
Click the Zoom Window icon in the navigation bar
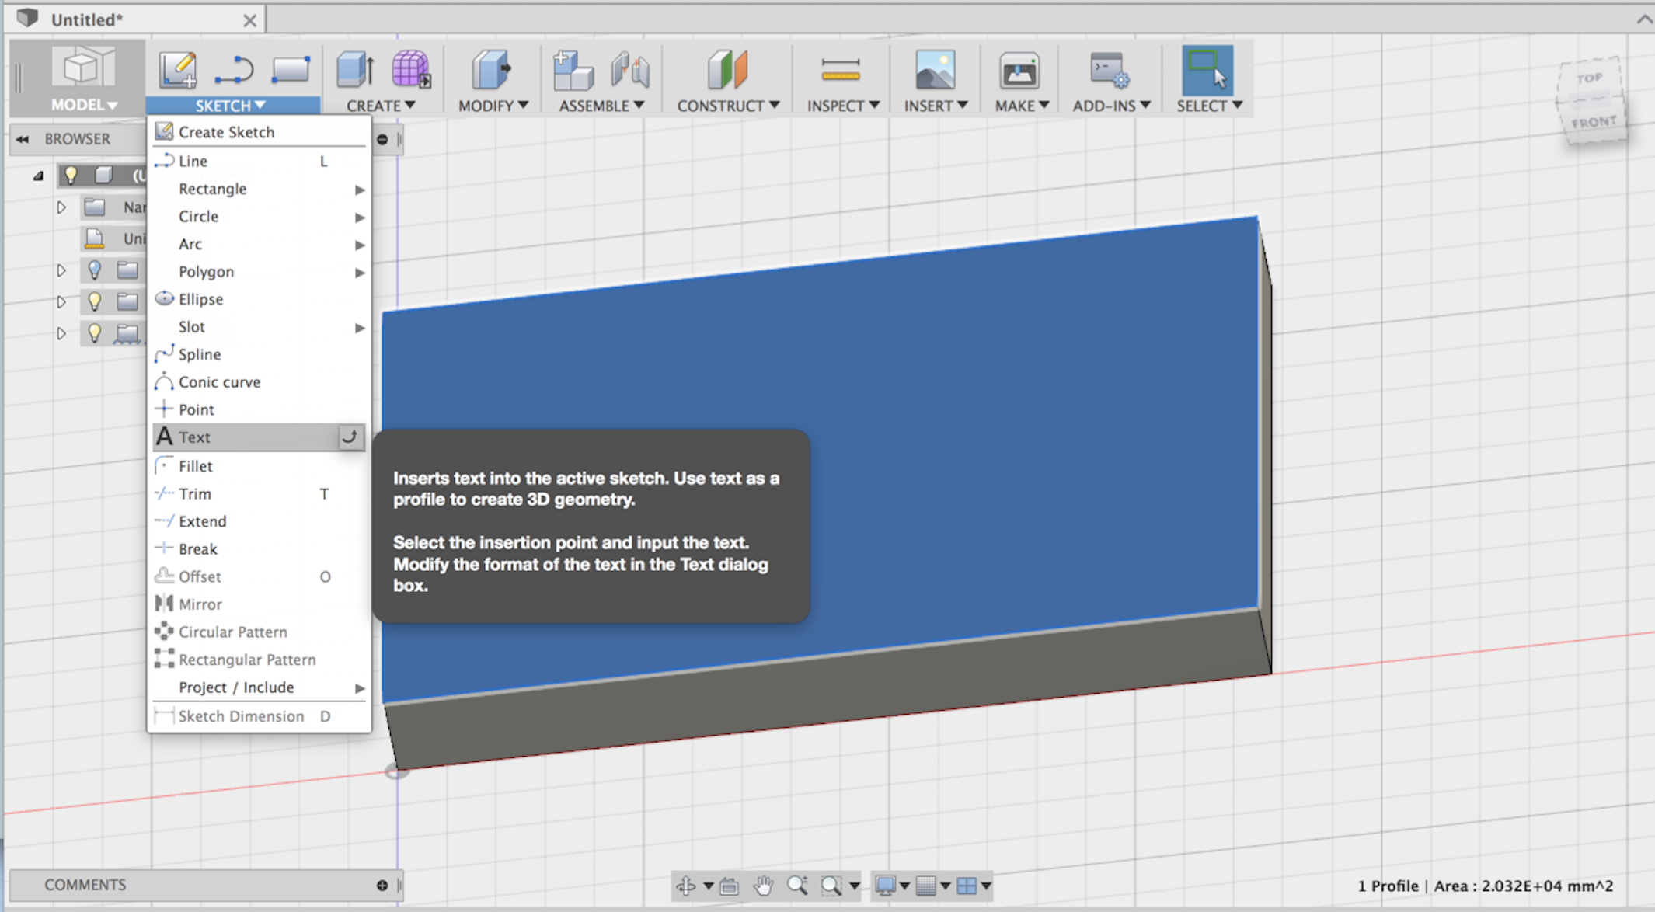point(831,886)
